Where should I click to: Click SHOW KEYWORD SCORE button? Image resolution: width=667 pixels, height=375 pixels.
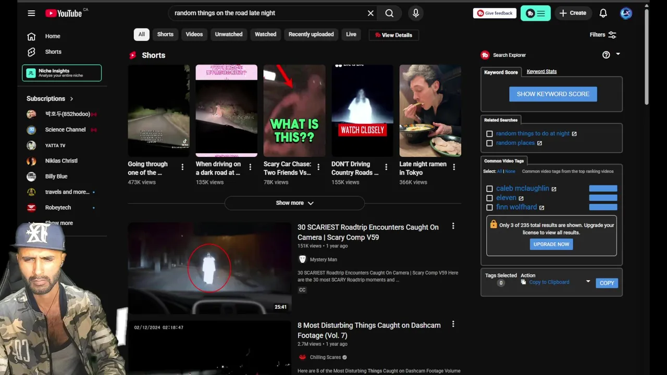553,94
